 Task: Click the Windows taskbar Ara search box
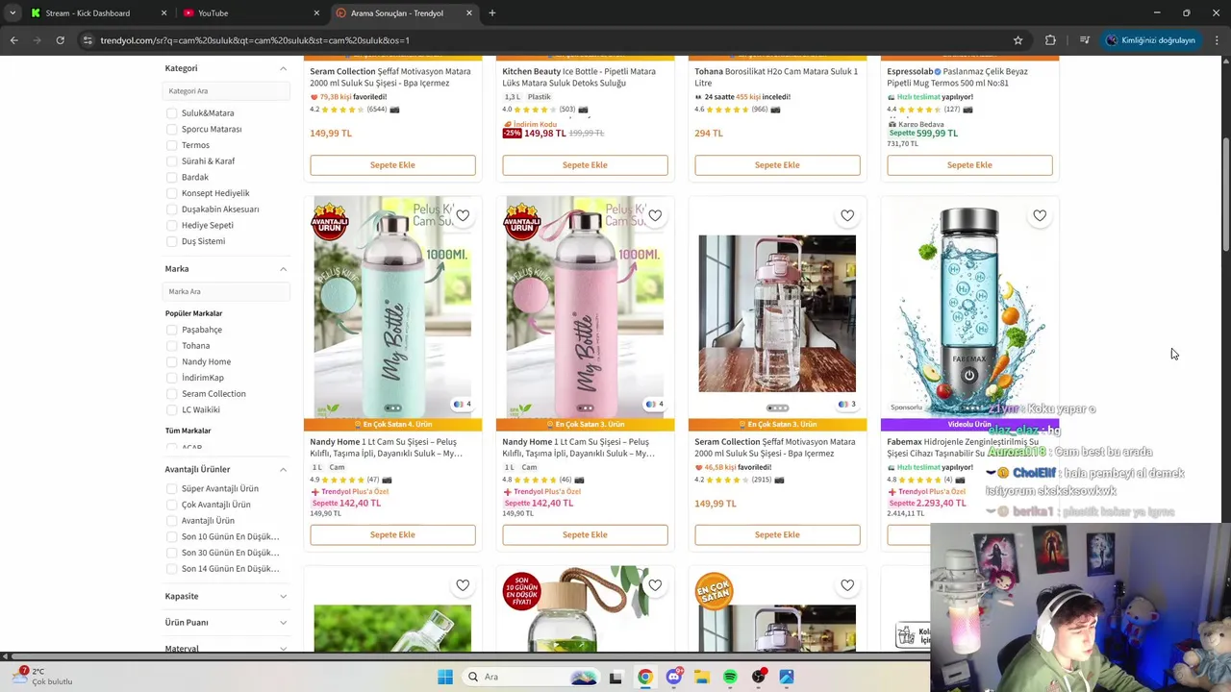coord(529,677)
